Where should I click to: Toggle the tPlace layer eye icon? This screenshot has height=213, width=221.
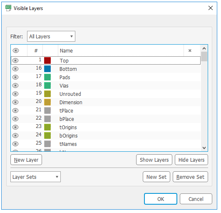[x=15, y=110]
